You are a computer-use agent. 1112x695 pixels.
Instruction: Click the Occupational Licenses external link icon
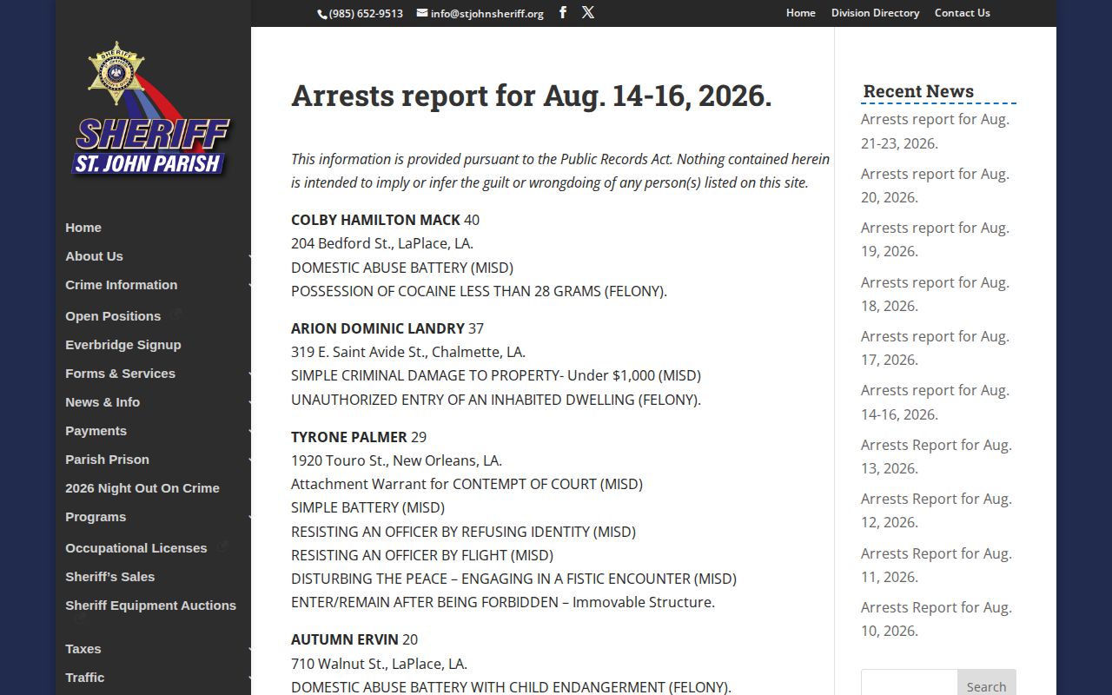coord(222,546)
